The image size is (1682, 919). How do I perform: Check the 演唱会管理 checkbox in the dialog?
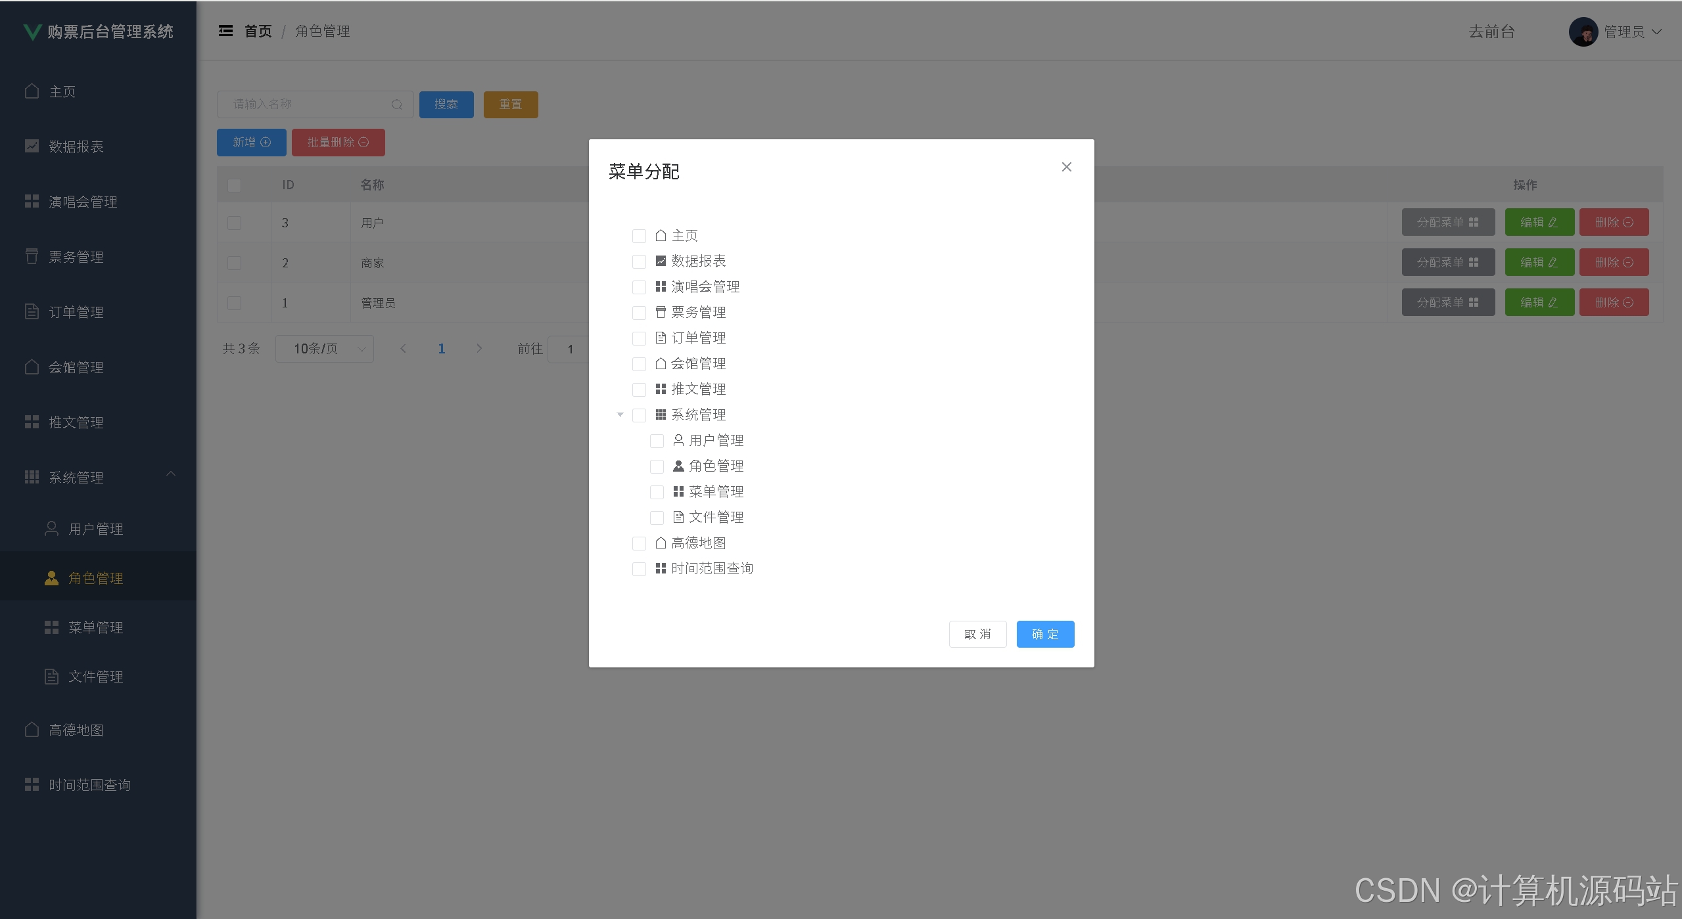click(639, 287)
